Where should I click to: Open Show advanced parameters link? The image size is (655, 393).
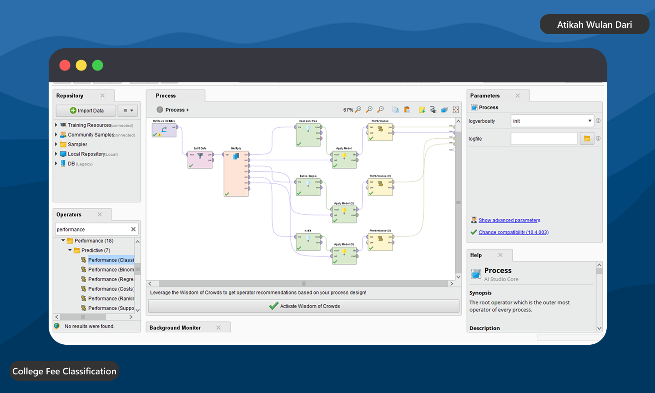click(509, 220)
